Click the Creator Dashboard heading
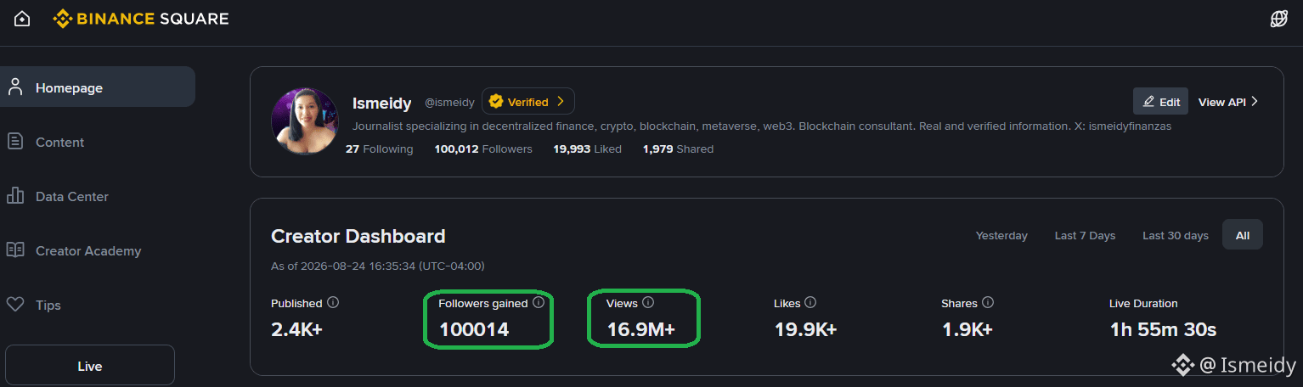 (x=358, y=236)
